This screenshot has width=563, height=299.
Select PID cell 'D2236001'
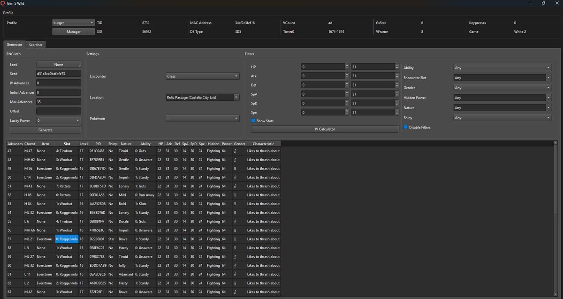click(98, 239)
